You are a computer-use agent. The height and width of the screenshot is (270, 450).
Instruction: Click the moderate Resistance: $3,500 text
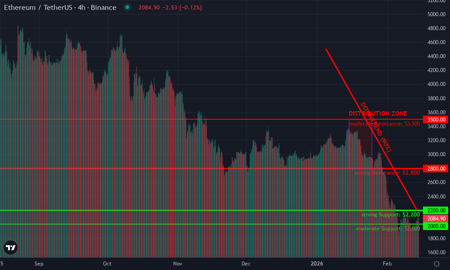click(x=384, y=123)
